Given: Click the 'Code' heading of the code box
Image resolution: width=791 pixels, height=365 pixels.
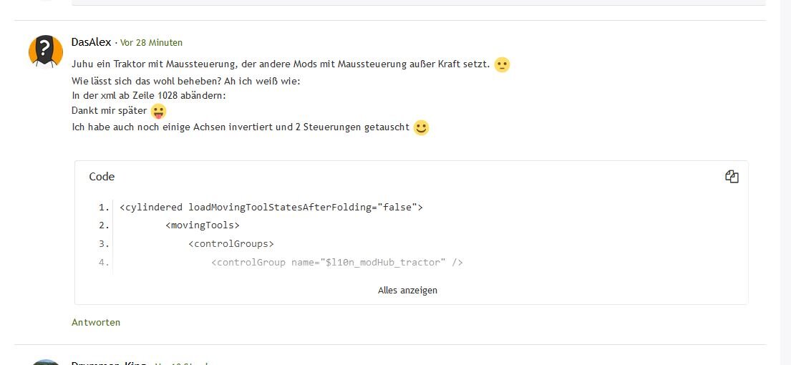Looking at the screenshot, I should tap(102, 177).
